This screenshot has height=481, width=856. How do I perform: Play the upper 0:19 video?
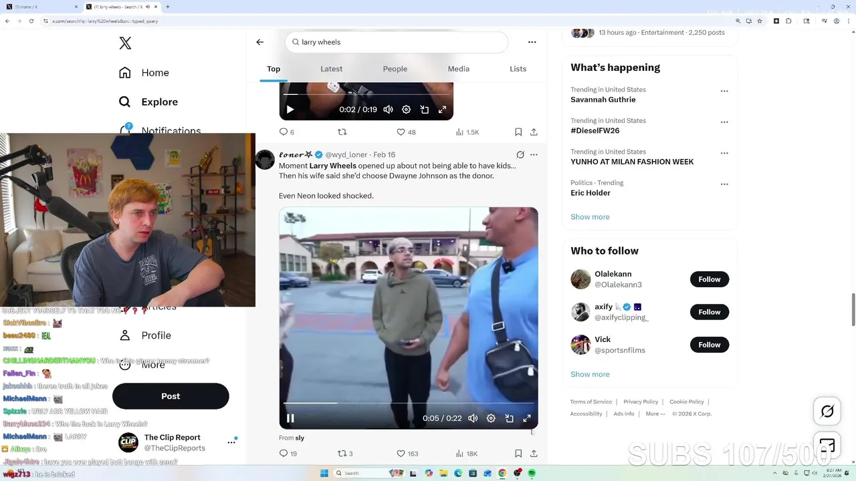pyautogui.click(x=290, y=110)
